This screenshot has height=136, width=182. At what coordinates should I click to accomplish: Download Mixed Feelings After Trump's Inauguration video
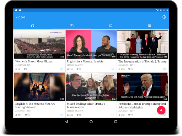pyautogui.click(x=113, y=115)
